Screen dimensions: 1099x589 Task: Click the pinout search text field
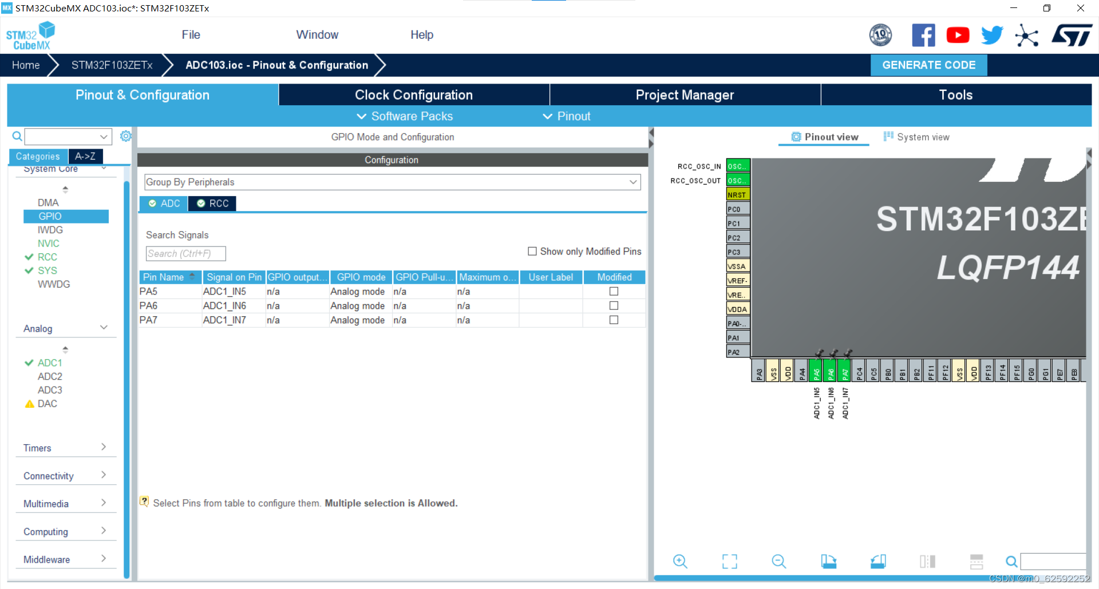coord(1053,561)
